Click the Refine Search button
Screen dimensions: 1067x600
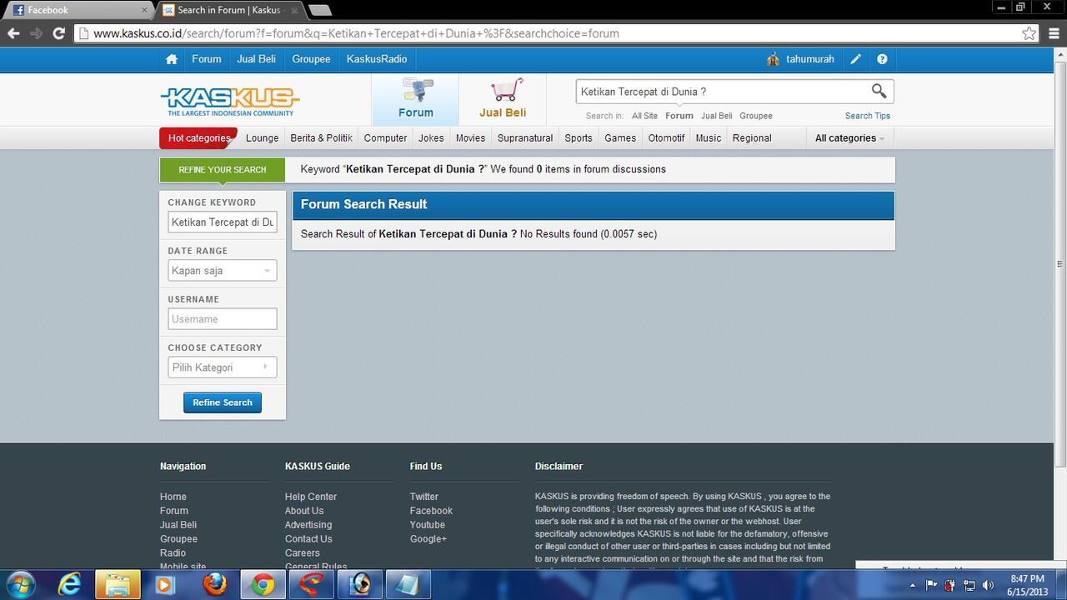click(223, 402)
